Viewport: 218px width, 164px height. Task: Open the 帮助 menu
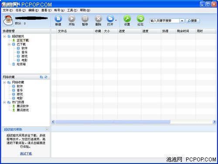click(x=85, y=10)
